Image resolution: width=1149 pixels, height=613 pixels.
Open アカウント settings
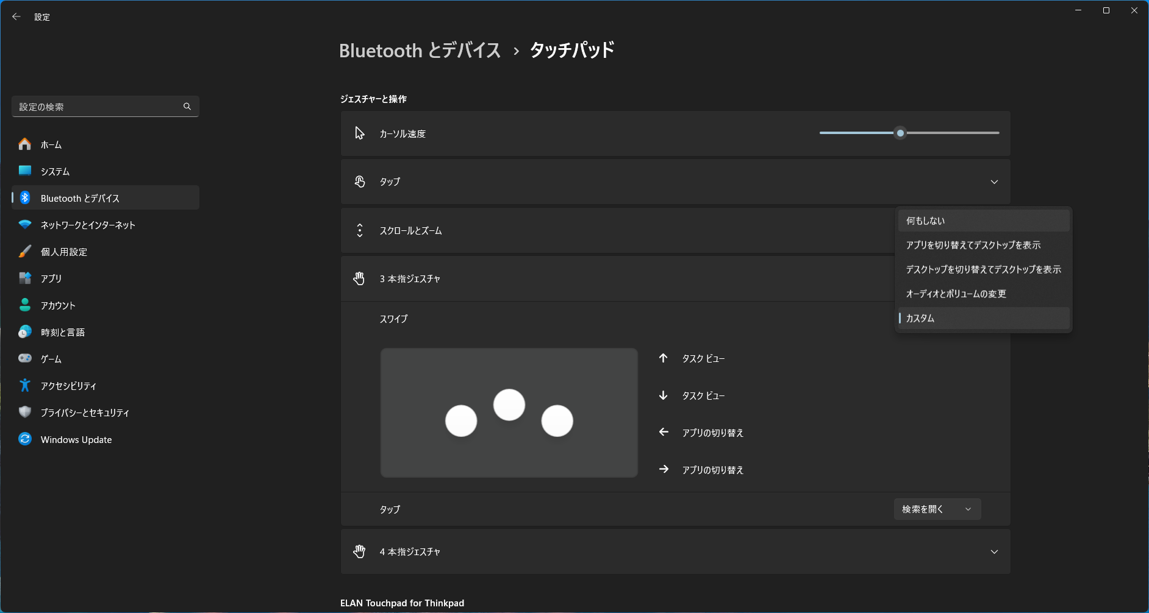pyautogui.click(x=57, y=305)
